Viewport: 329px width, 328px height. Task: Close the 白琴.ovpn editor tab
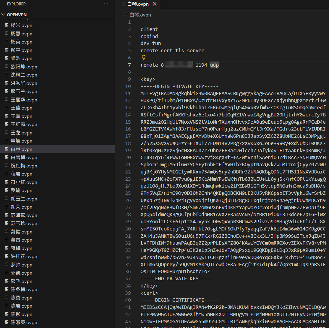click(x=155, y=4)
